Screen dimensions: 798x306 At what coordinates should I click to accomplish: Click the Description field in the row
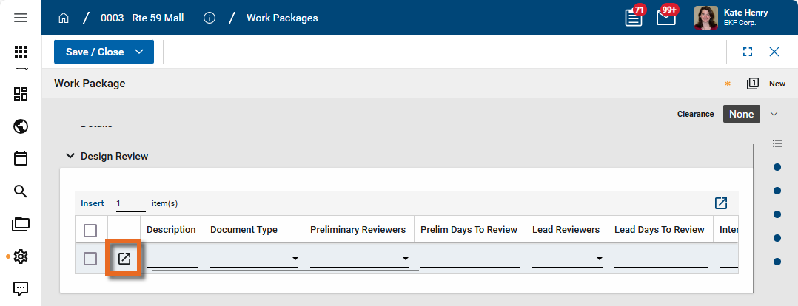pos(172,259)
